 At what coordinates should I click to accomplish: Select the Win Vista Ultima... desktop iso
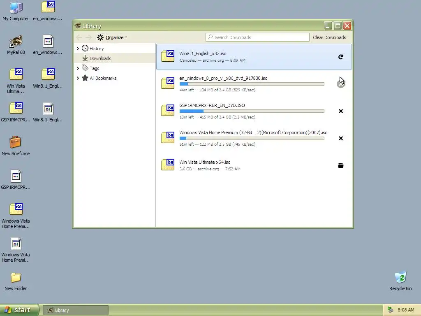(x=16, y=81)
